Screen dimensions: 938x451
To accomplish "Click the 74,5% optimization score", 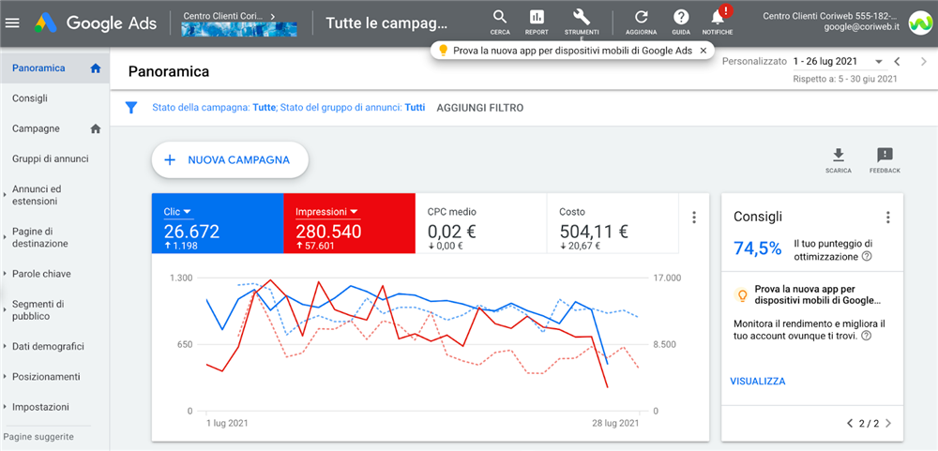I will (x=757, y=248).
